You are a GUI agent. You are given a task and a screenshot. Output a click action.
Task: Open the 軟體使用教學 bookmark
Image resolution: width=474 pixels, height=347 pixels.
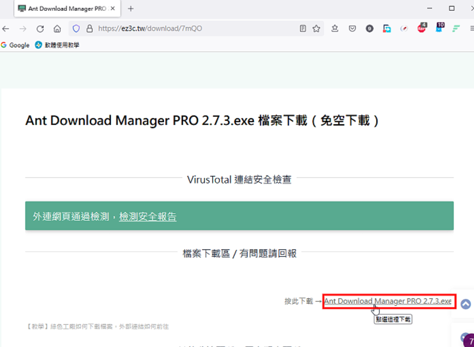[57, 45]
